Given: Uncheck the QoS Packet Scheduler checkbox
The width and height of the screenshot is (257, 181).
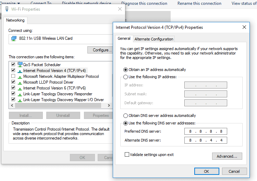Looking at the screenshot, I should coord(13,64).
